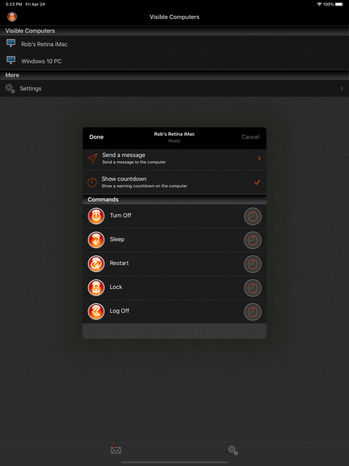This screenshot has height=466, width=349.
Task: Select Rob's Retina iMac from the list
Action: click(174, 44)
